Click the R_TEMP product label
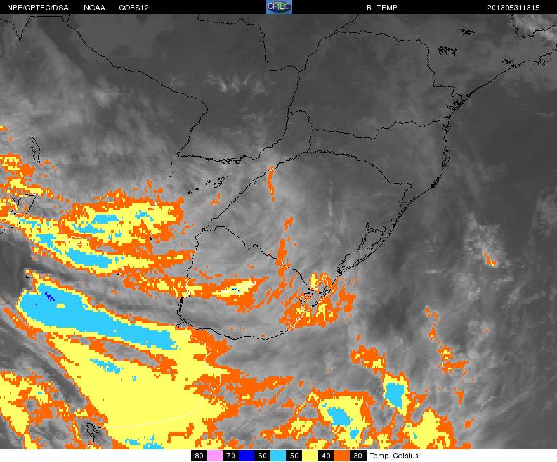 (x=382, y=8)
